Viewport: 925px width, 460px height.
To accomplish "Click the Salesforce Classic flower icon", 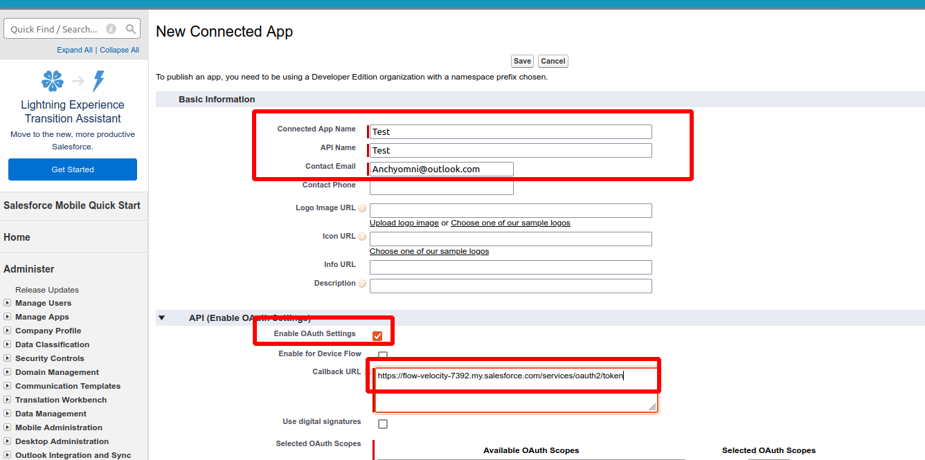I will click(53, 81).
